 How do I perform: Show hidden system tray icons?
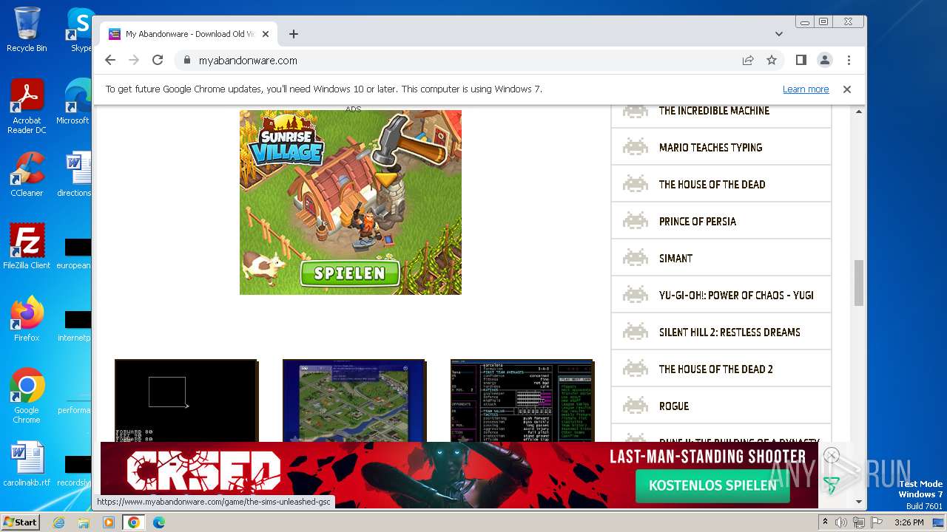[825, 522]
